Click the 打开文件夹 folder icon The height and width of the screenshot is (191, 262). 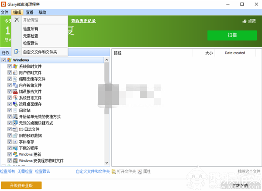click(x=114, y=171)
